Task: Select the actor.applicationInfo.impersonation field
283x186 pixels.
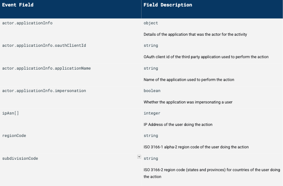Action: tap(44, 91)
